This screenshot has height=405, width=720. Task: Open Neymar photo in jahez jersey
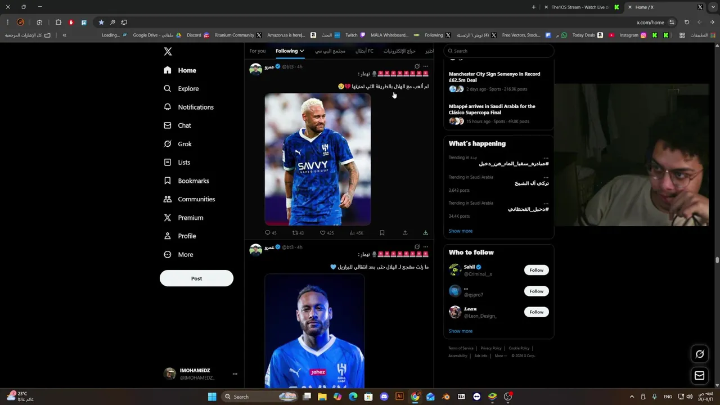pyautogui.click(x=314, y=331)
